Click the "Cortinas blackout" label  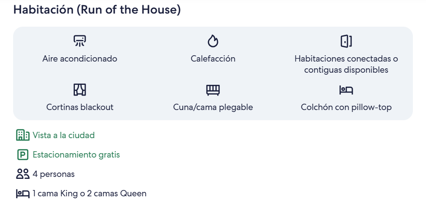click(80, 107)
